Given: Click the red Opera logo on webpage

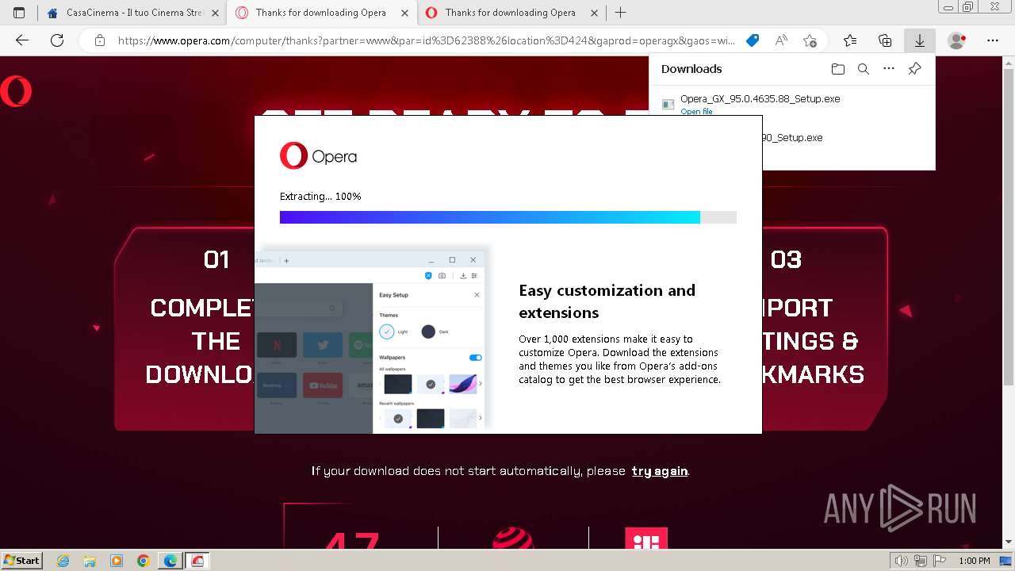Looking at the screenshot, I should pyautogui.click(x=16, y=91).
